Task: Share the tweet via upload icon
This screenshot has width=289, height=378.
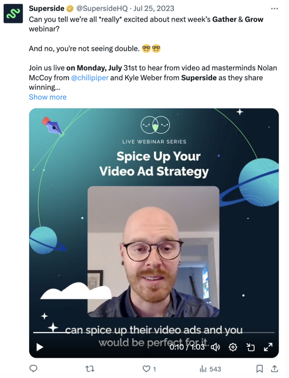Action: pyautogui.click(x=275, y=369)
